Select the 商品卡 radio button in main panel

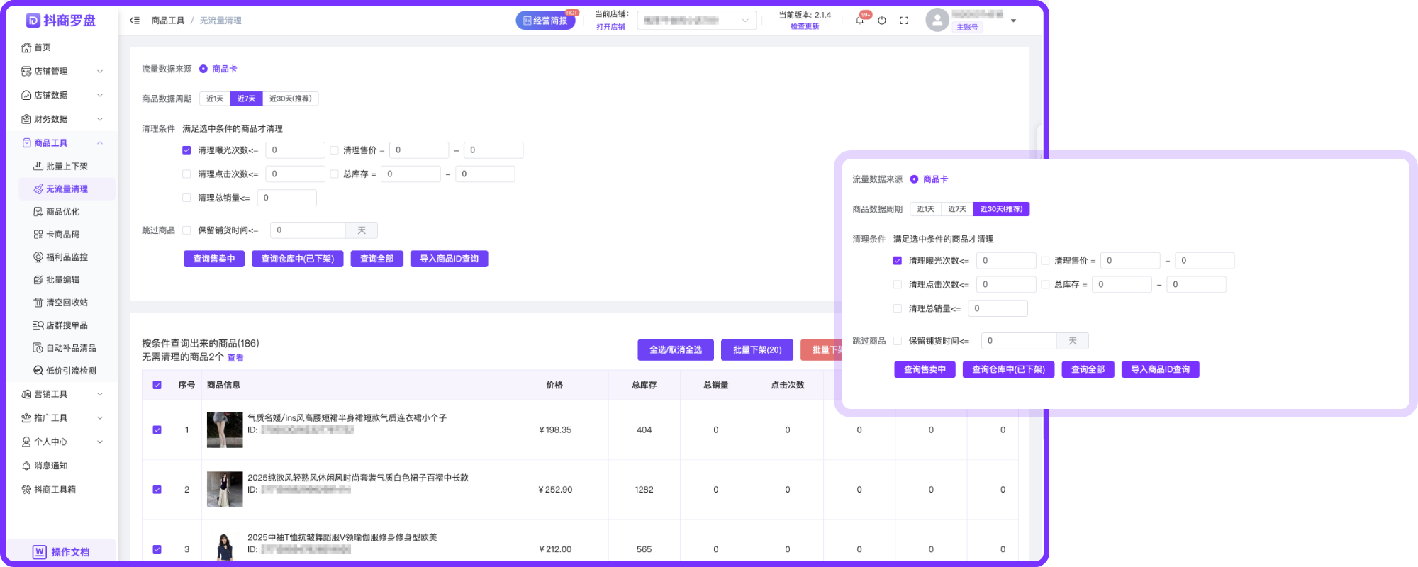point(203,69)
